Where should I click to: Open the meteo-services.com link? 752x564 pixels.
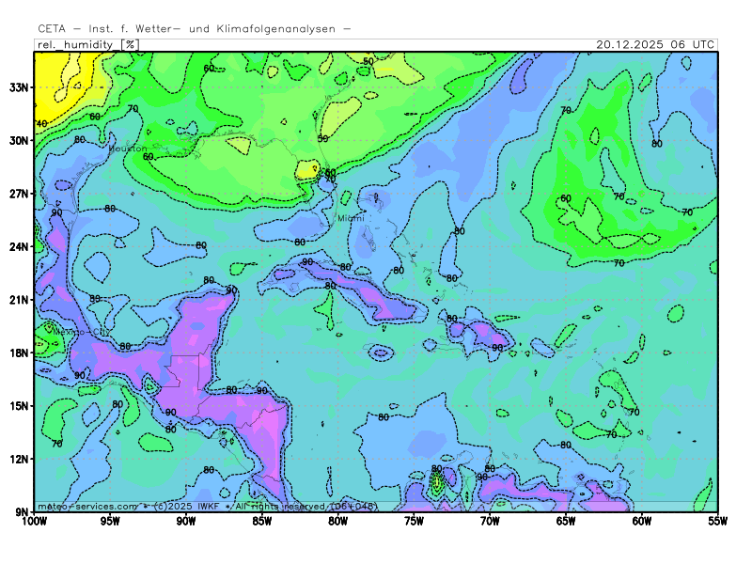(x=86, y=506)
